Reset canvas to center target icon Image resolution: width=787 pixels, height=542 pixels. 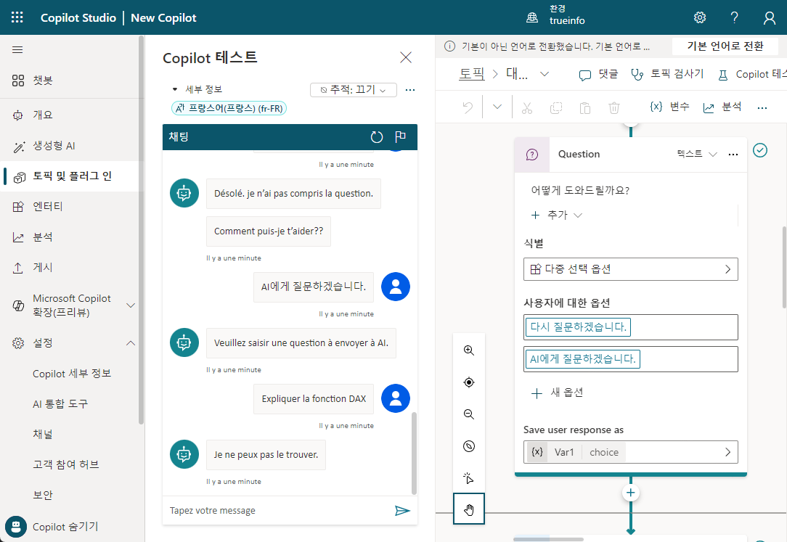point(469,382)
